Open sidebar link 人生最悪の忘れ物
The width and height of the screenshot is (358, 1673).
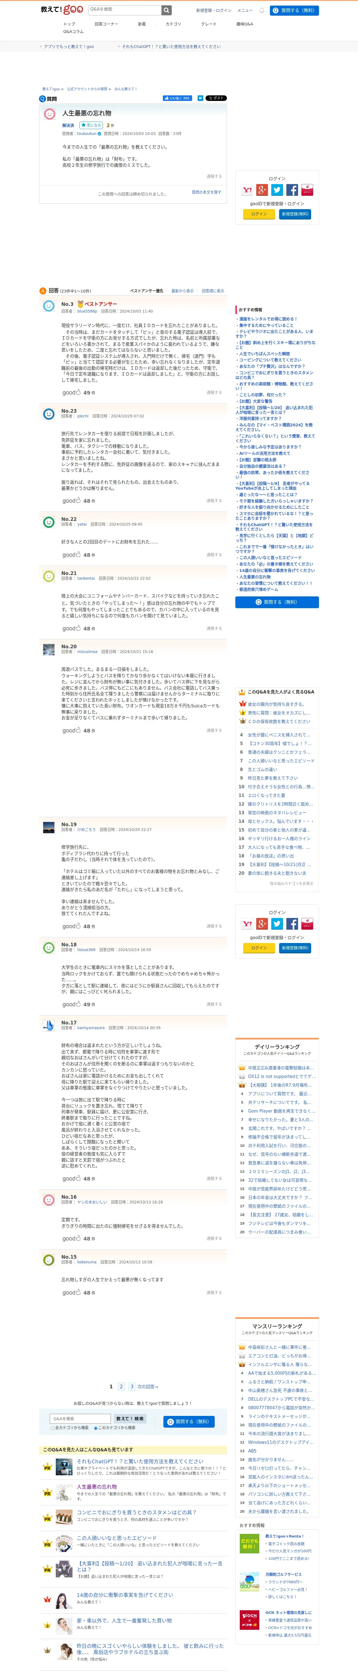[255, 577]
